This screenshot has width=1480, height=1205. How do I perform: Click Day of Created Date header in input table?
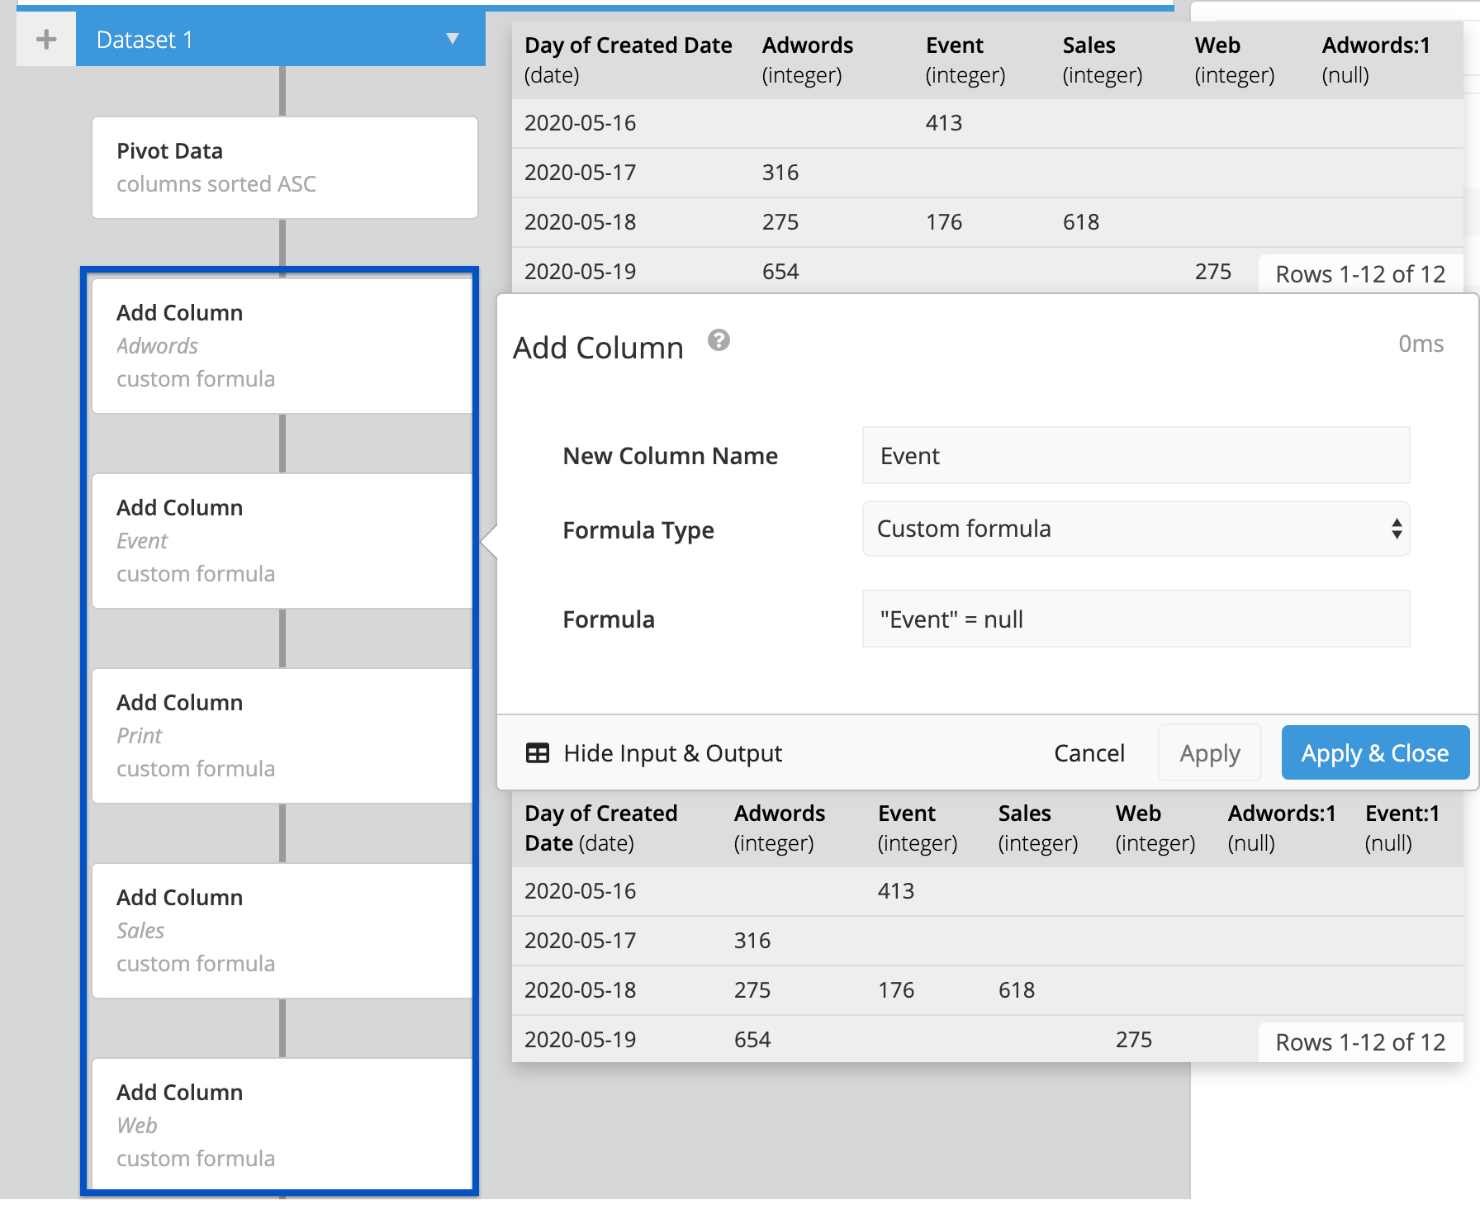point(628,59)
